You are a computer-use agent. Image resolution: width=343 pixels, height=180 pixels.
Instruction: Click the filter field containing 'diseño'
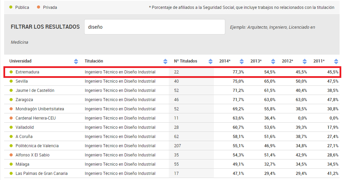155,27
